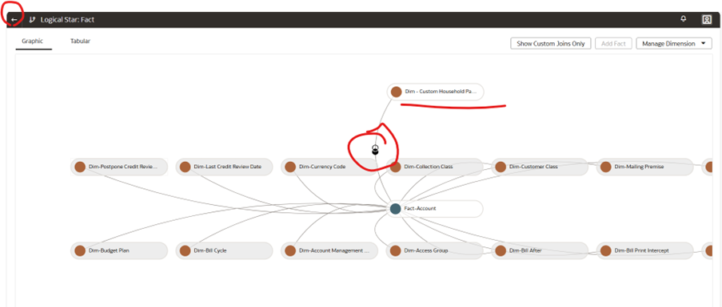722x307 pixels.
Task: Click the Add Fact button
Action: point(613,44)
